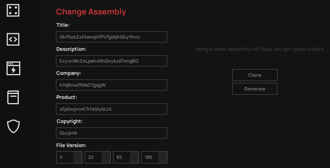The height and width of the screenshot is (168, 330).
Task: Increase the first File Version number (5)
Action: coord(78,156)
